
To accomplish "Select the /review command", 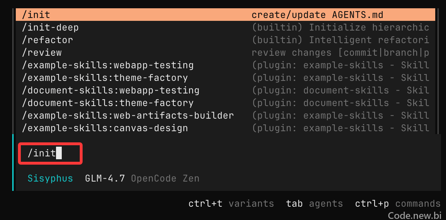I will [226, 52].
